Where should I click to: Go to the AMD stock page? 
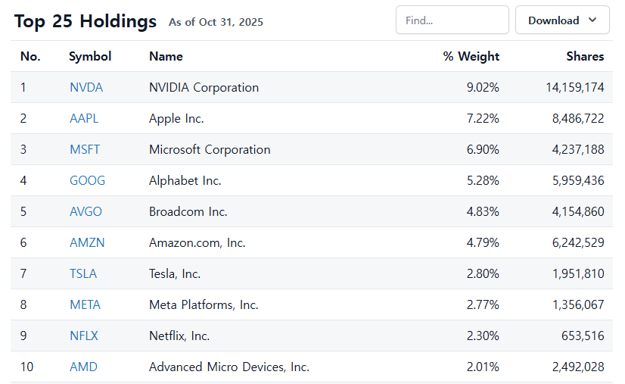[x=83, y=367]
